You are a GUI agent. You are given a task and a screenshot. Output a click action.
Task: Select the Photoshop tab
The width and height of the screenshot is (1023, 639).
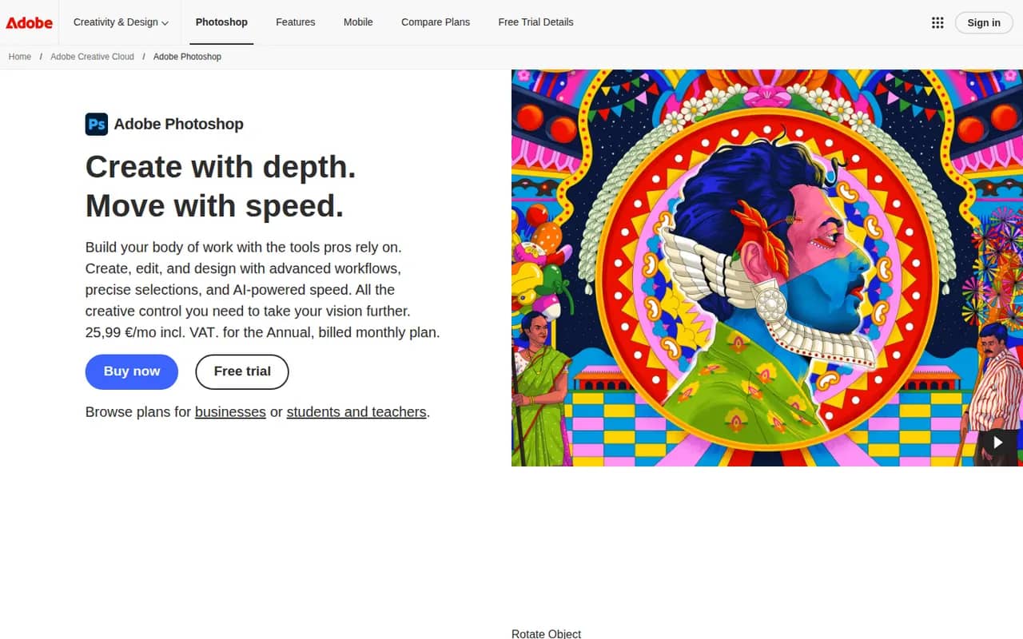point(221,22)
